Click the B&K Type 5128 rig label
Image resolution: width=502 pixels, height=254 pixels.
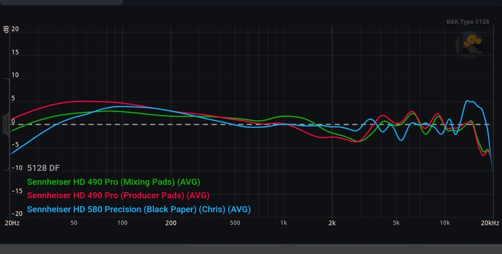tap(468, 22)
